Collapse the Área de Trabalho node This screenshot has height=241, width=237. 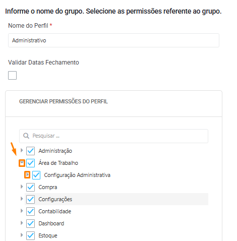(x=22, y=163)
